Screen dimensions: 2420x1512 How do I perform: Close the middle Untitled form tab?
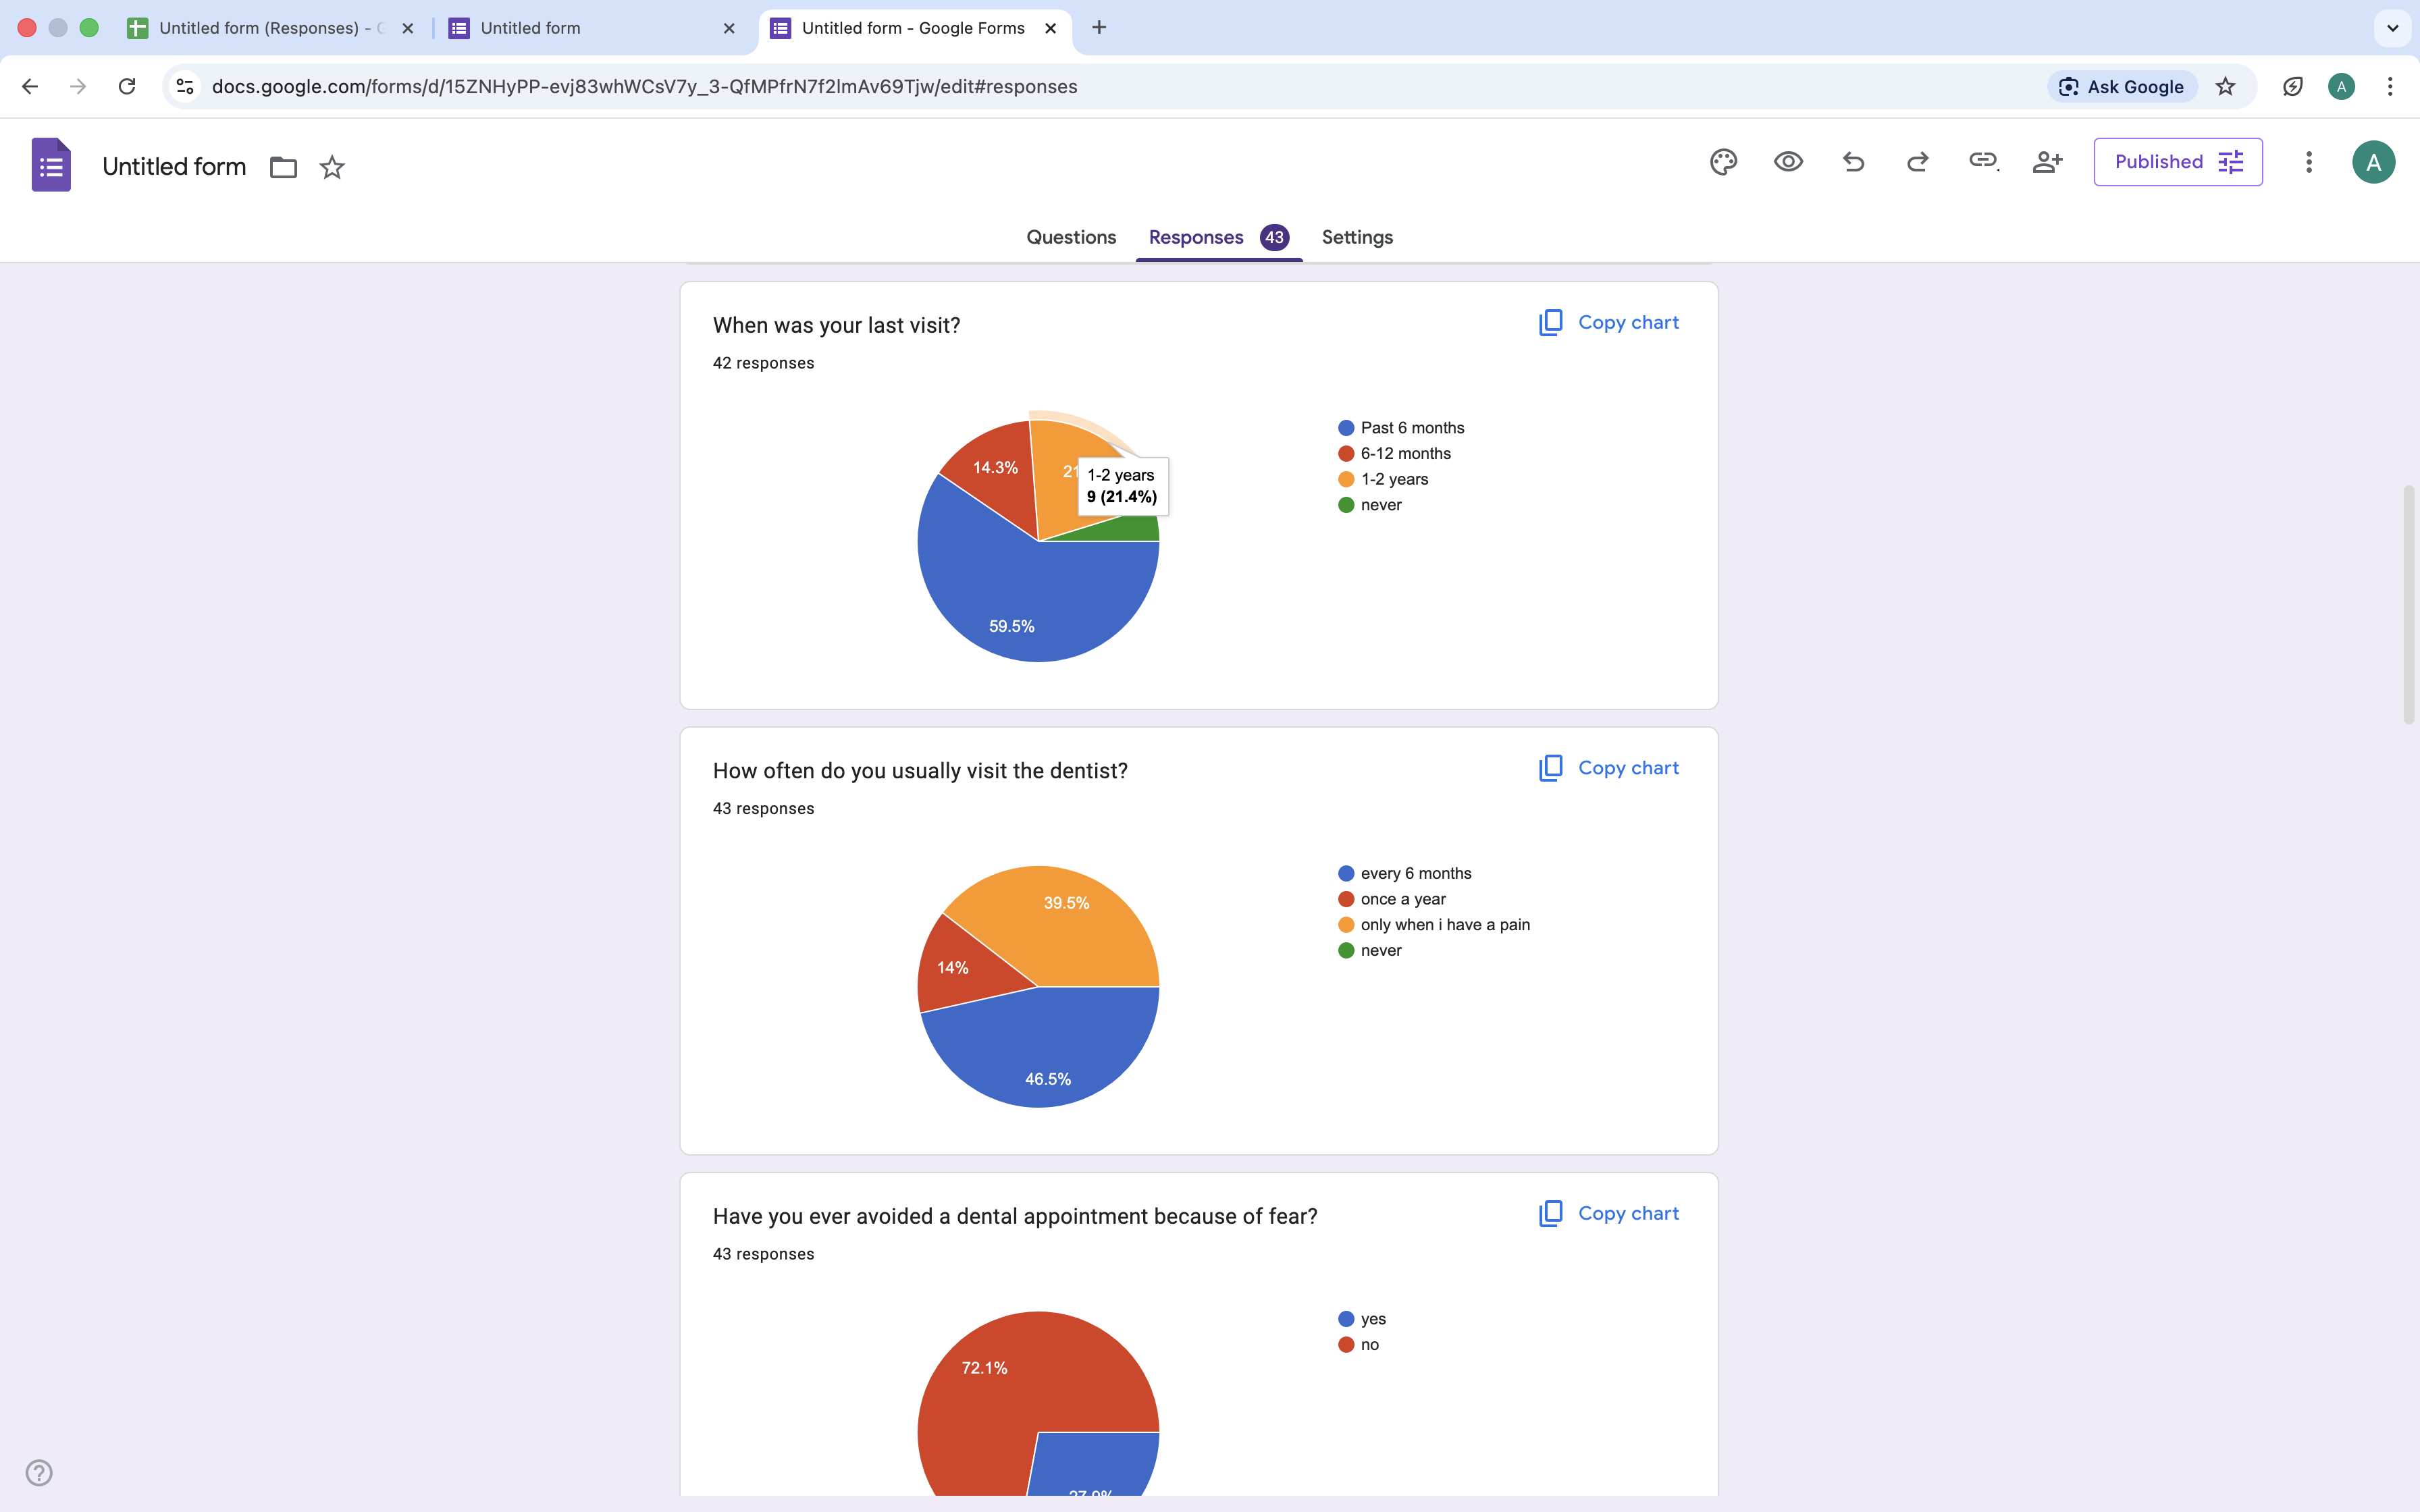(729, 28)
